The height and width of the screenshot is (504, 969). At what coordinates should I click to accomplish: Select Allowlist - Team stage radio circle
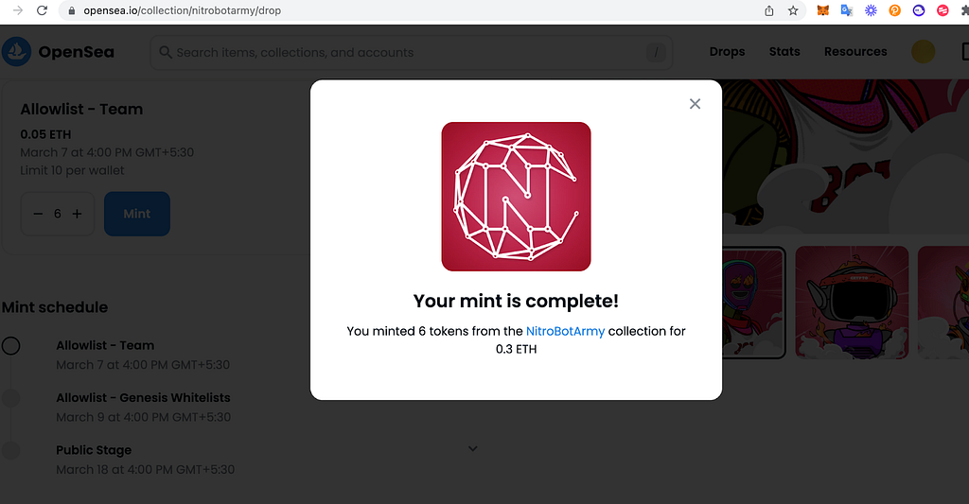10,345
